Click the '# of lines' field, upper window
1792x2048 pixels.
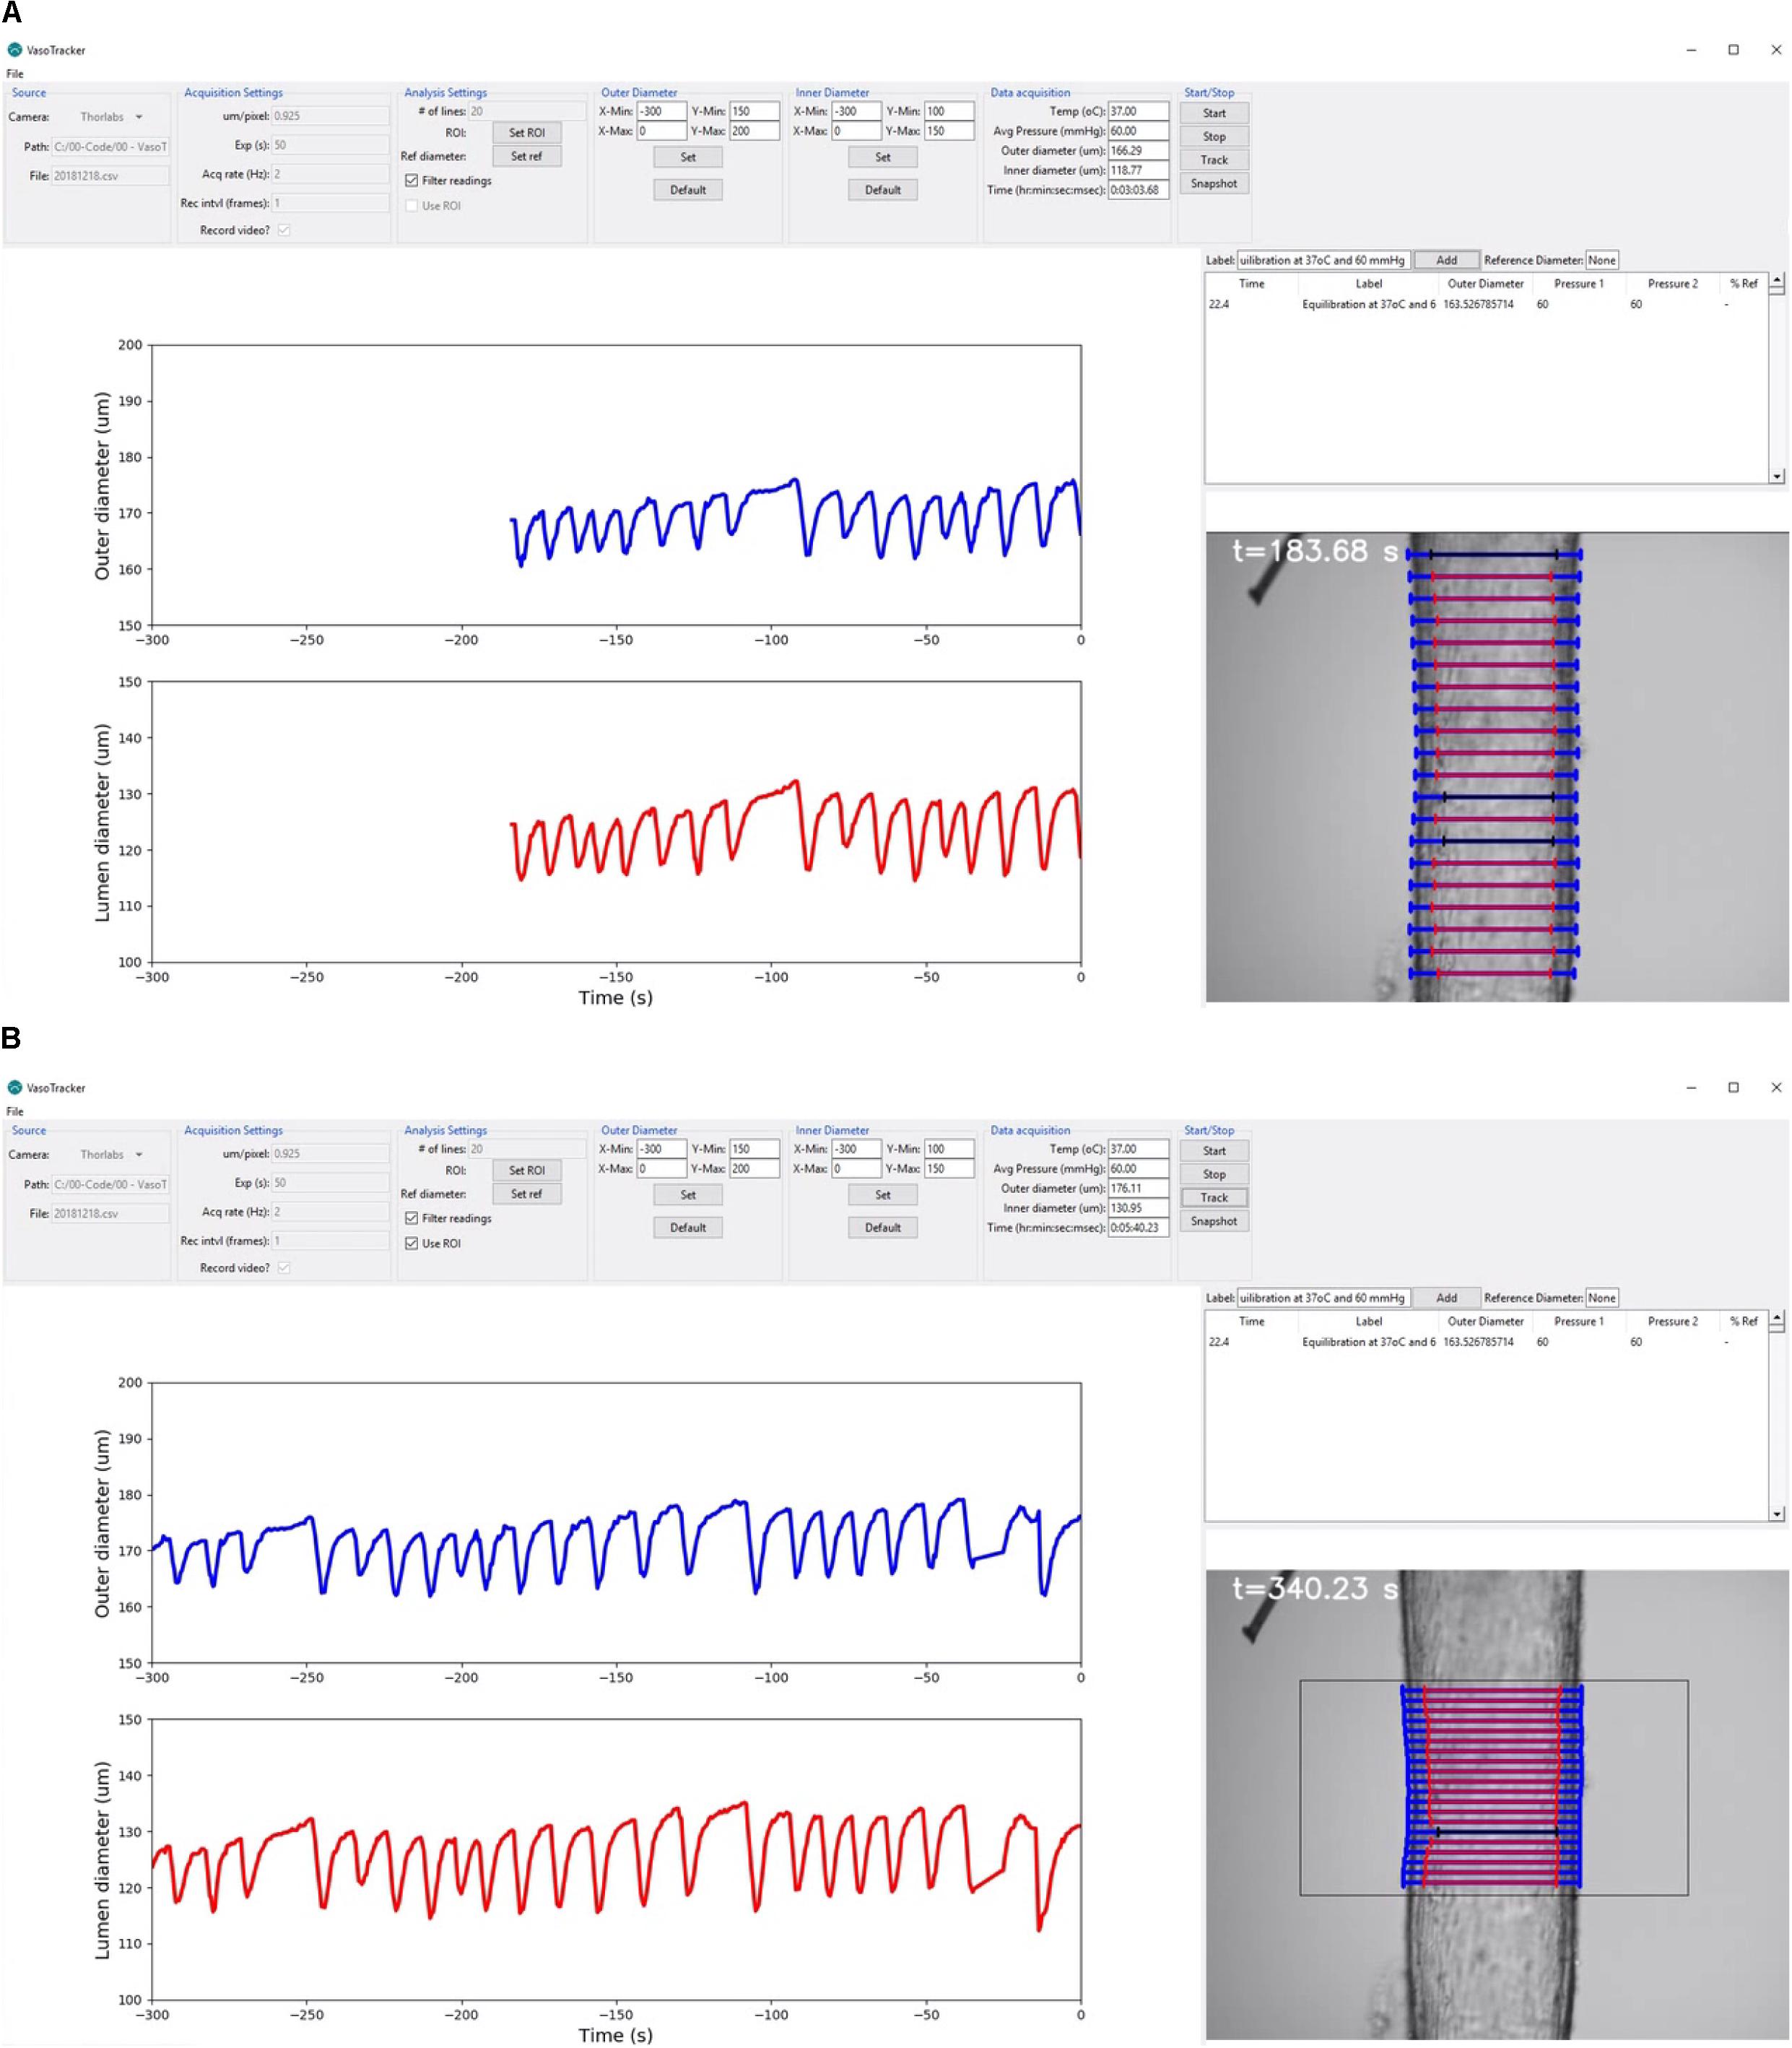[x=527, y=111]
